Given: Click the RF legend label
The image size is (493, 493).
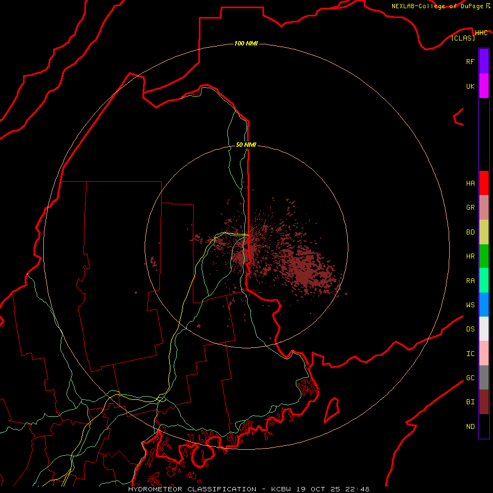Looking at the screenshot, I should 470,61.
